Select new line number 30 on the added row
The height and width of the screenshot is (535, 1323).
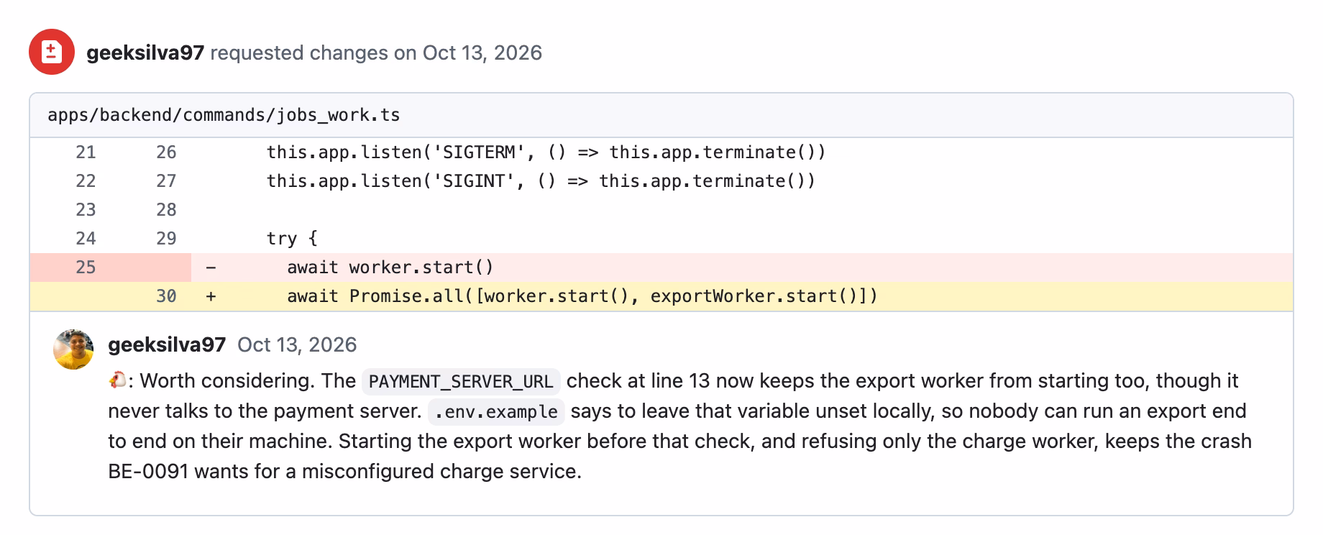(x=166, y=296)
